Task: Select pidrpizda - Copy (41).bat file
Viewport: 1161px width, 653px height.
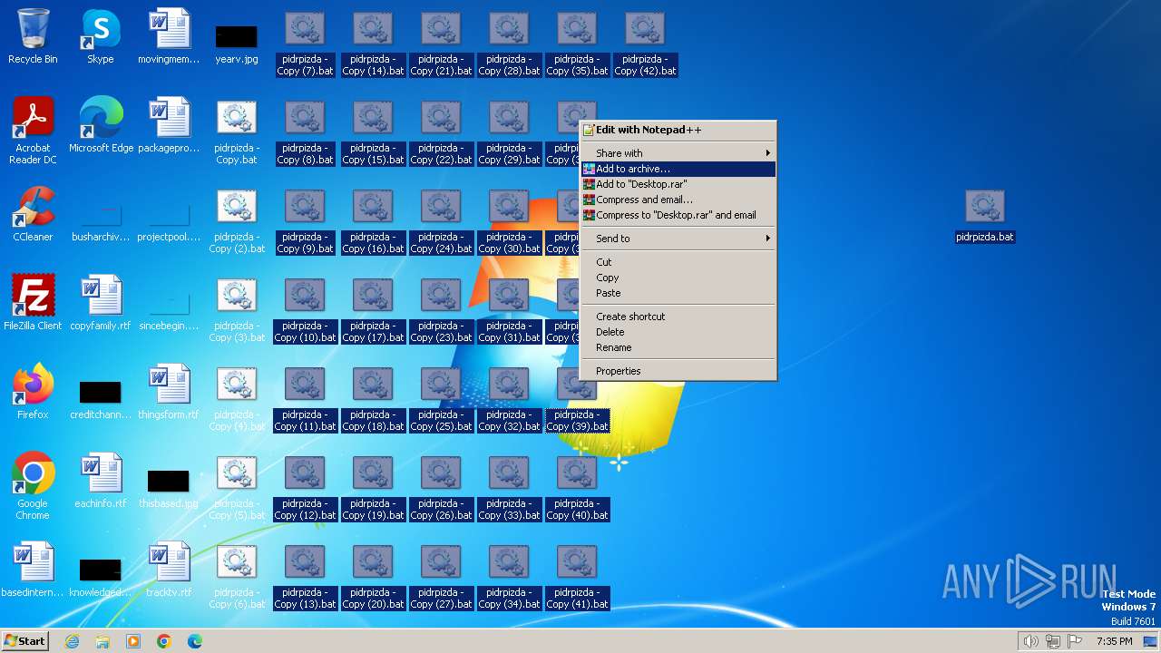Action: pos(577,577)
